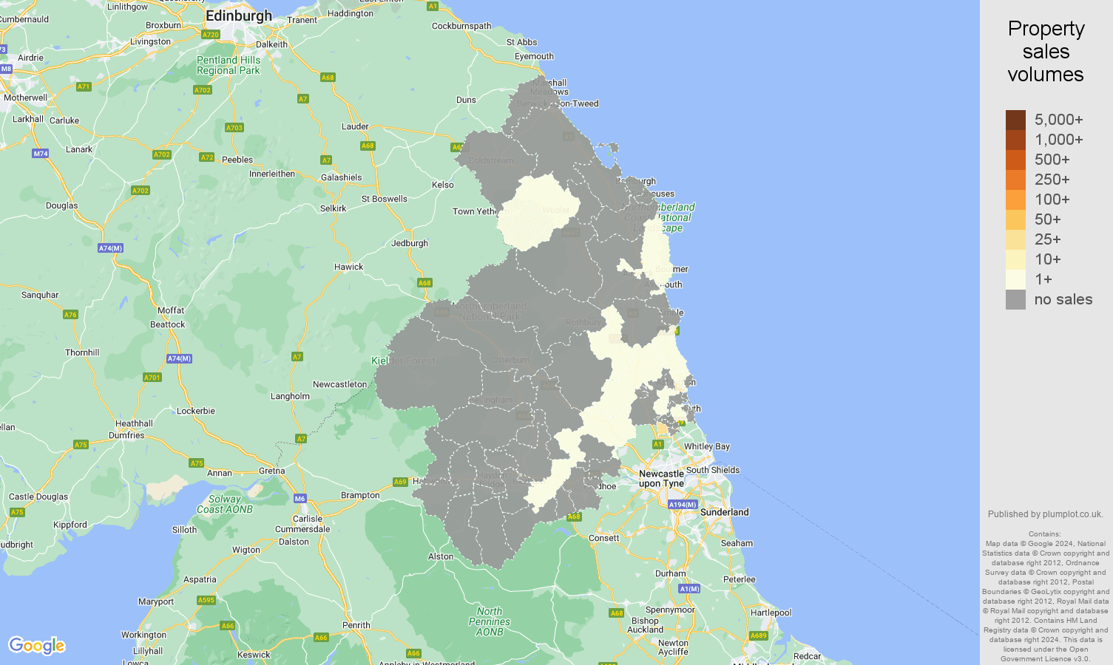Click the A1(M) road shield near Durham

pyautogui.click(x=689, y=589)
